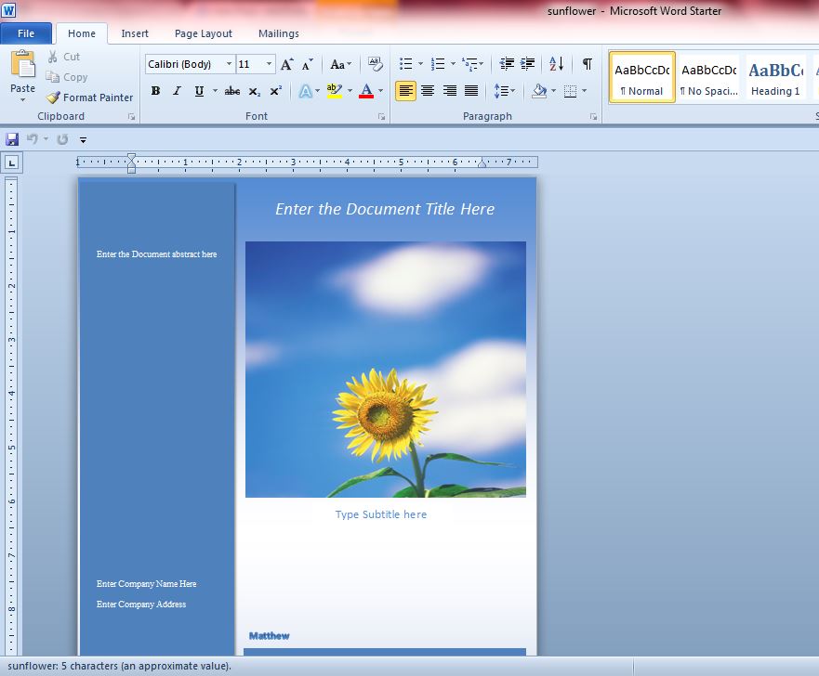The image size is (819, 676).
Task: Open the red Font Color swatch
Action: click(x=368, y=91)
